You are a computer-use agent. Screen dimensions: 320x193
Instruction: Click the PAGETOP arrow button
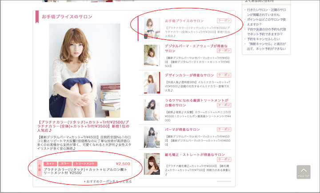pos(304,172)
